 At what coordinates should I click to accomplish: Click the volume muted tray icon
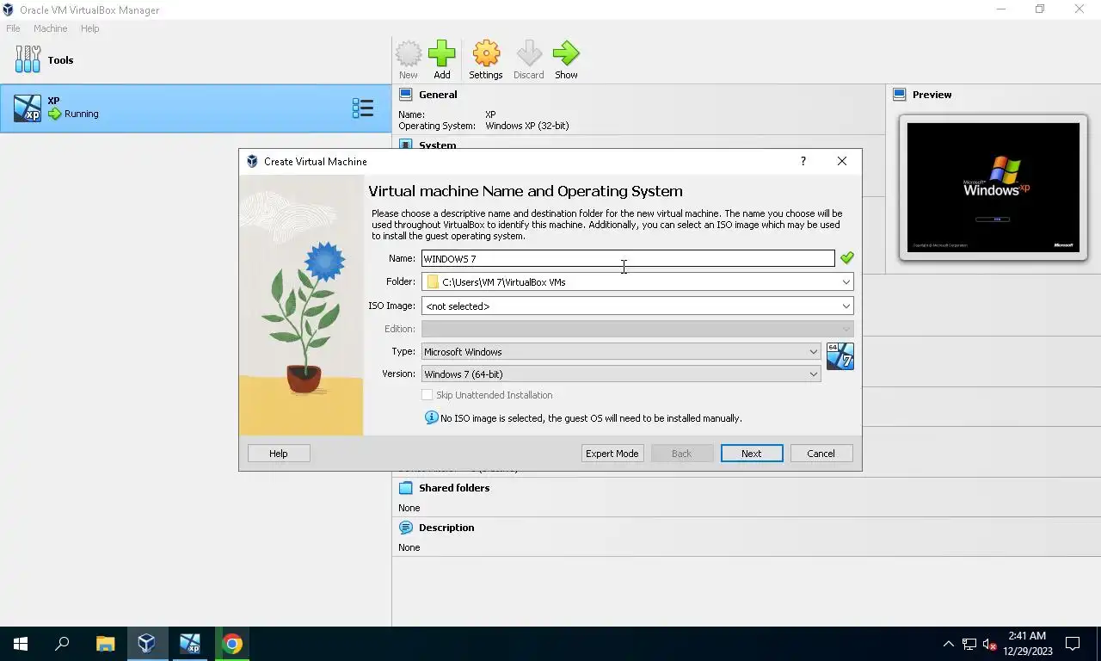tap(990, 644)
